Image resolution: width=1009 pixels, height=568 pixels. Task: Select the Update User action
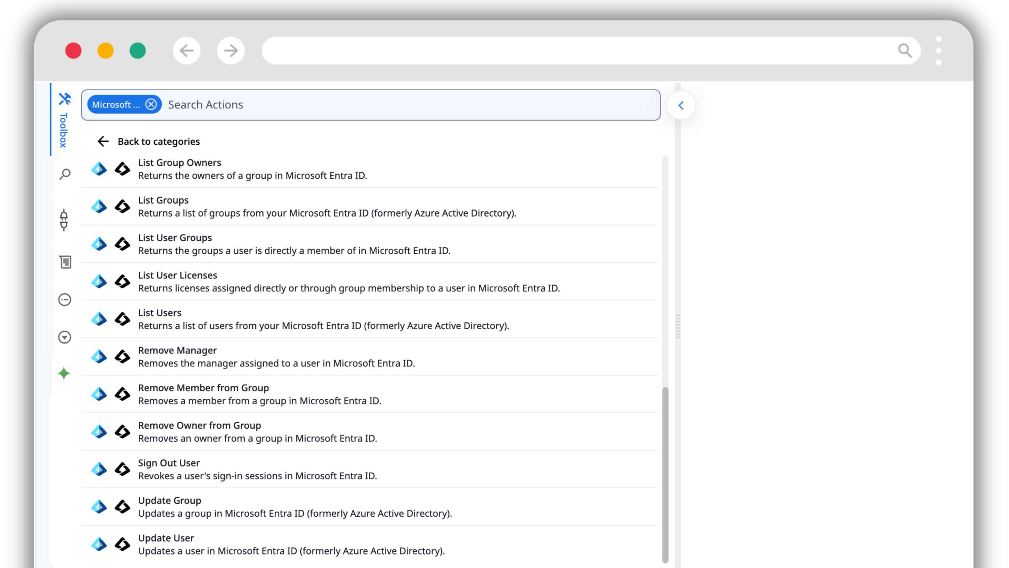tap(370, 544)
